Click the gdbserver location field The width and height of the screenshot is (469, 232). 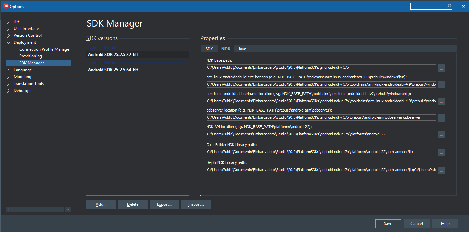click(321, 117)
